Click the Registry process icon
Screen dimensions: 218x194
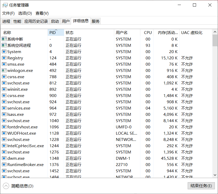(x=4, y=58)
